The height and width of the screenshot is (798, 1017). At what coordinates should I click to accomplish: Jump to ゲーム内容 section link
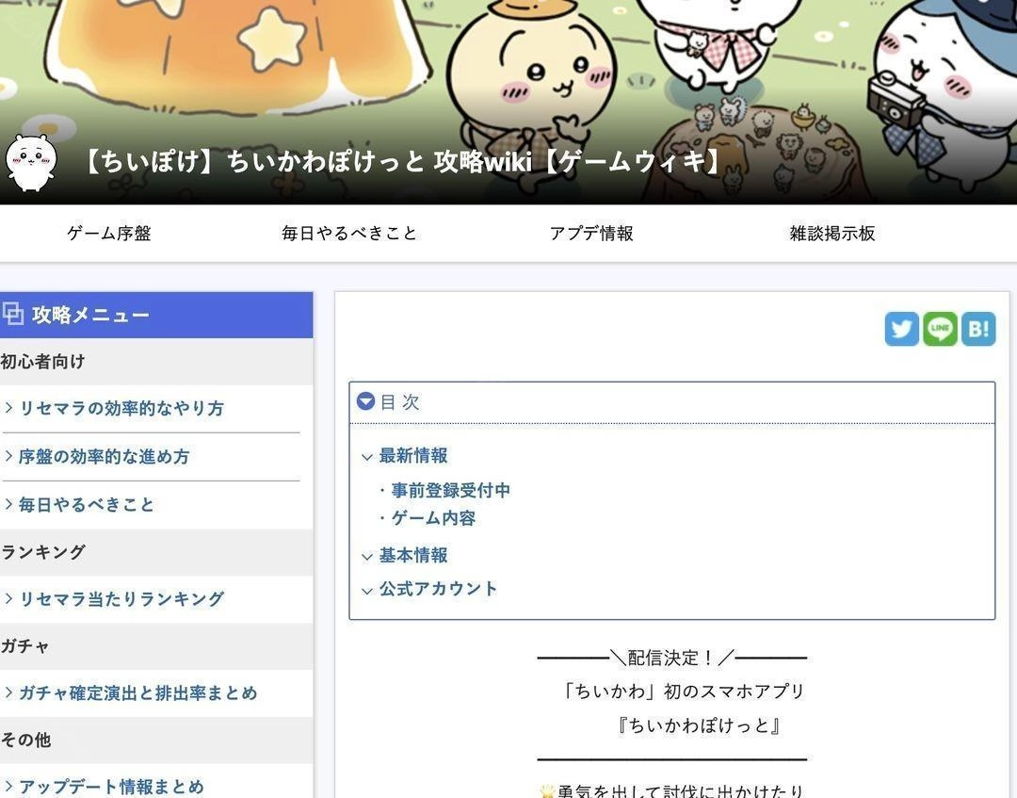pyautogui.click(x=433, y=518)
